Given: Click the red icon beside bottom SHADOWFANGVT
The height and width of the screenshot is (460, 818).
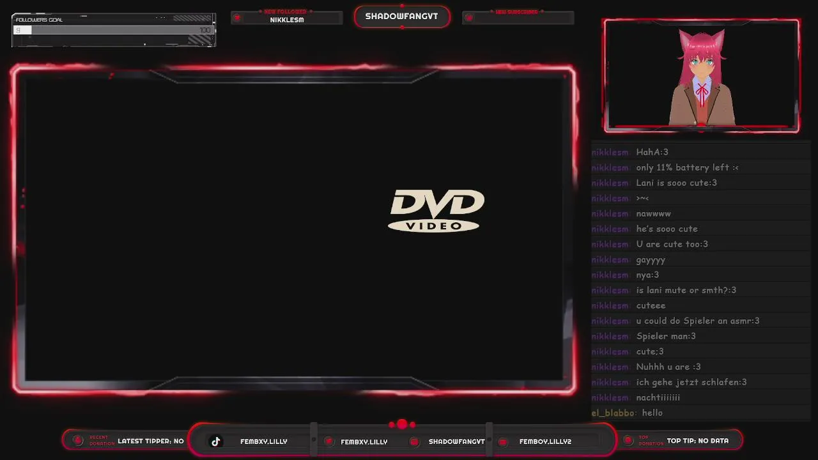Looking at the screenshot, I should point(414,441).
